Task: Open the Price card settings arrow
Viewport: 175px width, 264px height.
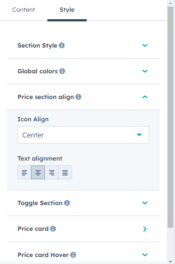Action: click(145, 229)
